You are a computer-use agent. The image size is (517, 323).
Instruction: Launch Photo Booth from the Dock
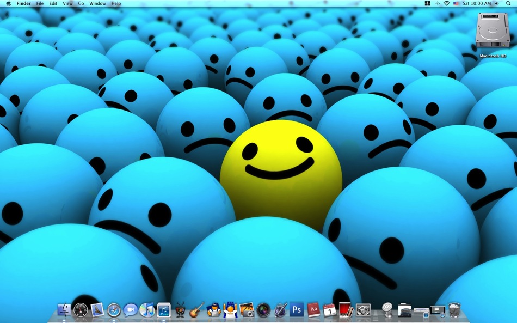coord(346,310)
